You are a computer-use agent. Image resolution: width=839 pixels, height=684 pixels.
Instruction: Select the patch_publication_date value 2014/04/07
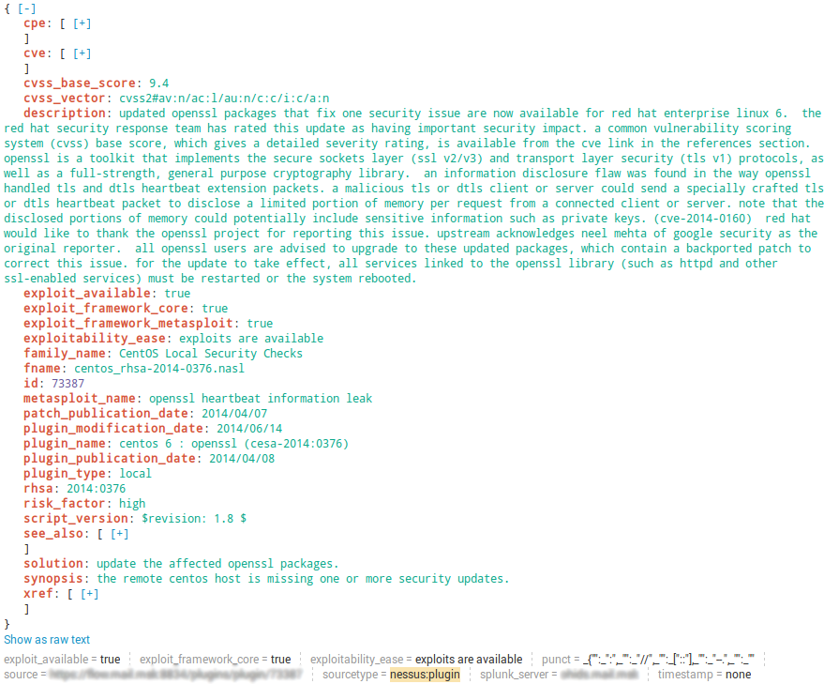coord(234,413)
